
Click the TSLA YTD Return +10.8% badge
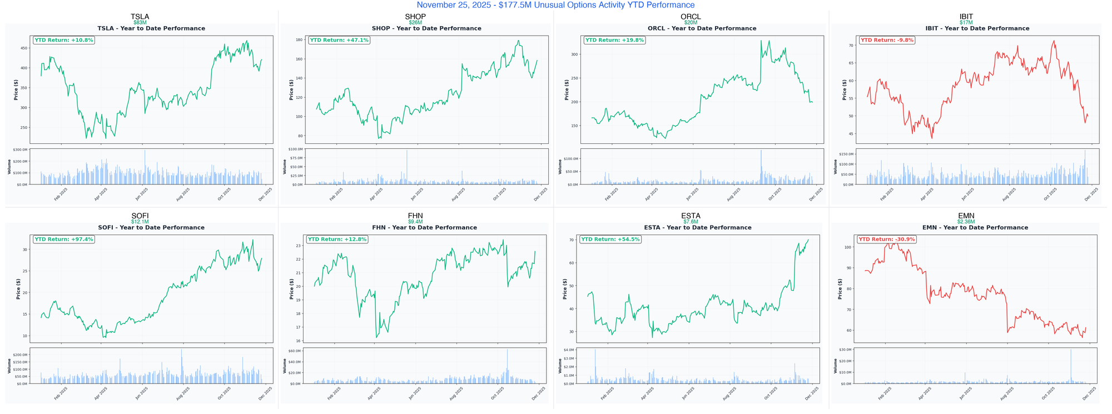63,40
